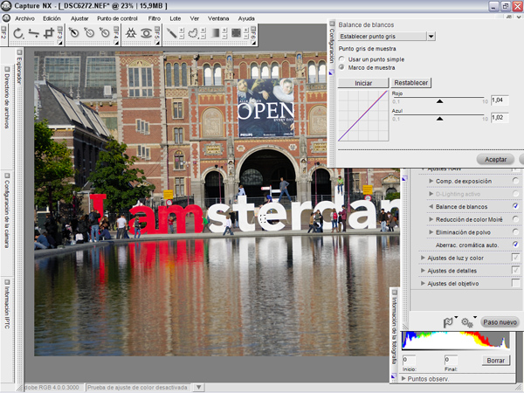Expand Comp. de exposición section
The height and width of the screenshot is (393, 524).
[431, 181]
